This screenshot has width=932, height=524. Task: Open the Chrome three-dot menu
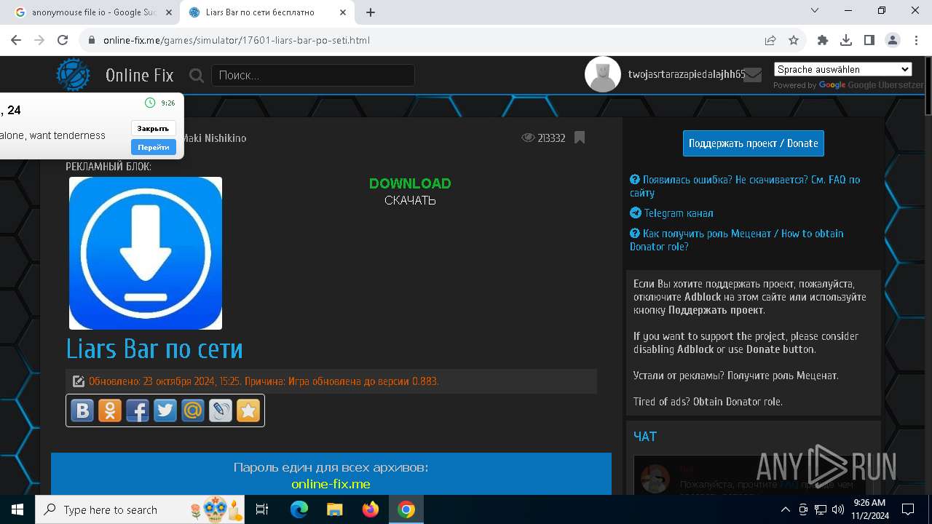pos(915,40)
